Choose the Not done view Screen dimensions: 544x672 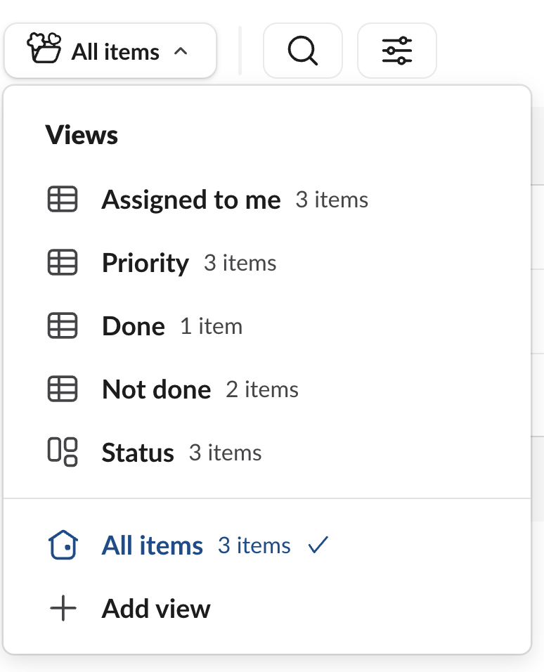157,390
